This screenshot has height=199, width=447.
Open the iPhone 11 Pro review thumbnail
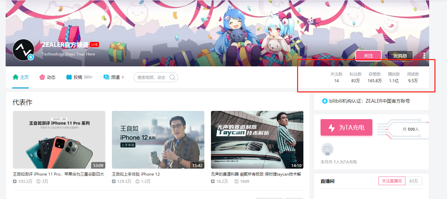point(59,140)
